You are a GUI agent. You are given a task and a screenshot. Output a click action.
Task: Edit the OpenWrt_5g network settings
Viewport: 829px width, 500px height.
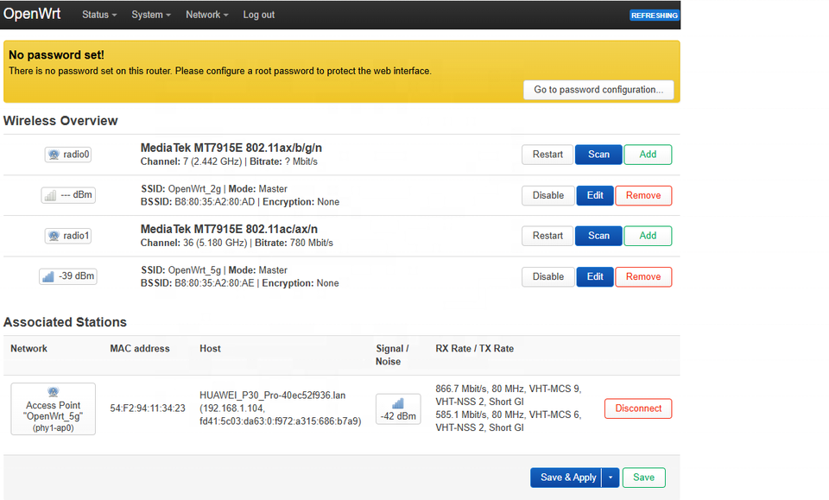595,276
